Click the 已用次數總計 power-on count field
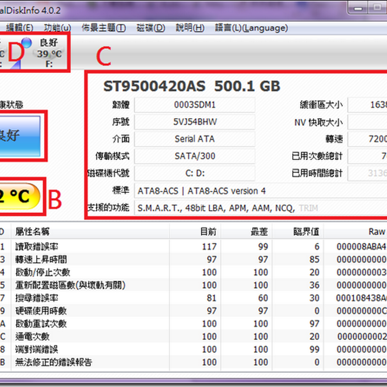Viewport: 387px width, 387px height. [x=368, y=156]
